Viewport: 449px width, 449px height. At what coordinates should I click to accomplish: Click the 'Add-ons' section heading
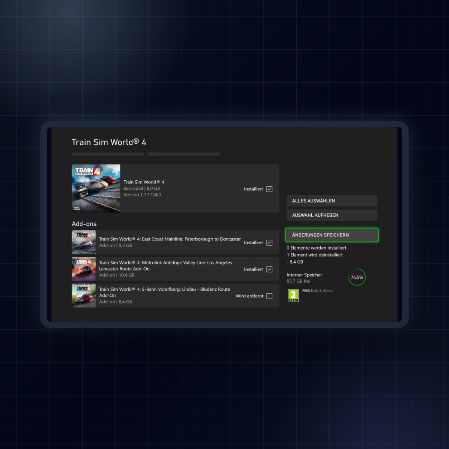[x=84, y=224]
